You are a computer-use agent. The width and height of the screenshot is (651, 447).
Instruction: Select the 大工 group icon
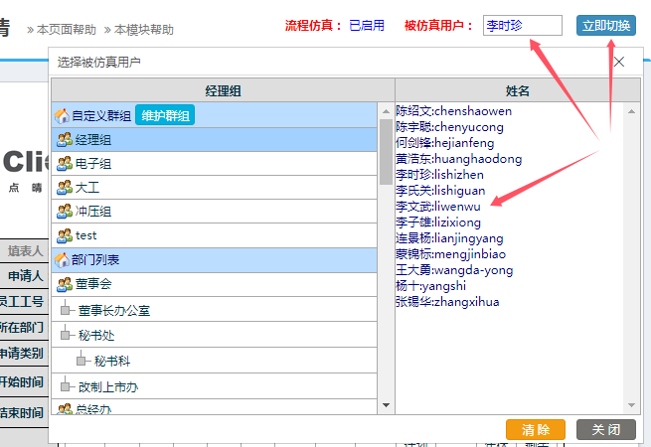66,188
